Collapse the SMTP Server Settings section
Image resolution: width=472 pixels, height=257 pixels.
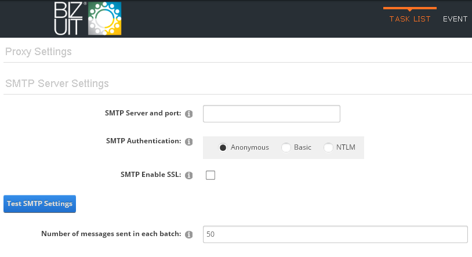click(57, 84)
